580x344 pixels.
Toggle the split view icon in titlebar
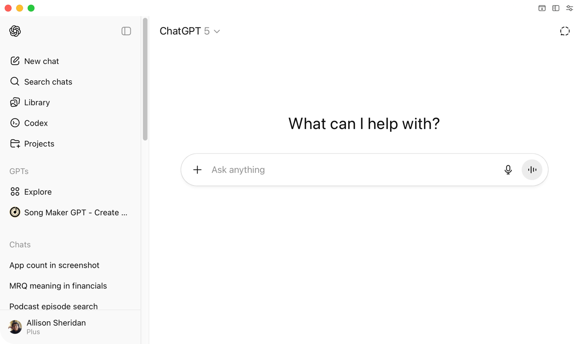pyautogui.click(x=555, y=8)
